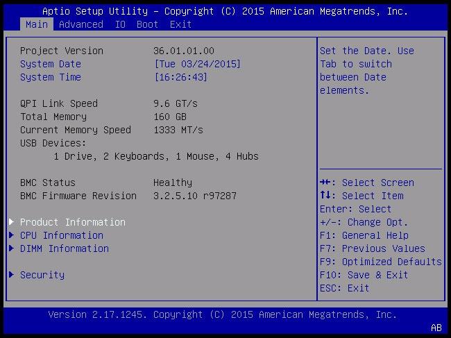Click the F7: Previous Values hint
The height and width of the screenshot is (338, 451).
[x=372, y=249]
